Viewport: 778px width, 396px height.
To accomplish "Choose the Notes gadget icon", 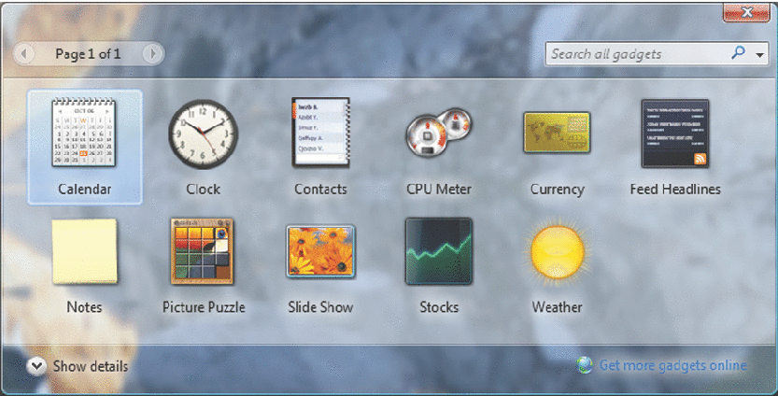I will pyautogui.click(x=84, y=251).
